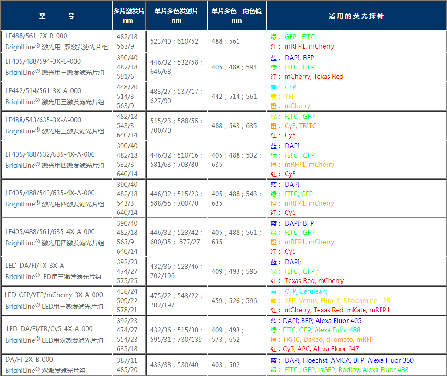Viewport: 447px width, 376px height.
Task: Click model name LED-DA/FI/TR/Cy5-4X-A-000
Action: 49,329
